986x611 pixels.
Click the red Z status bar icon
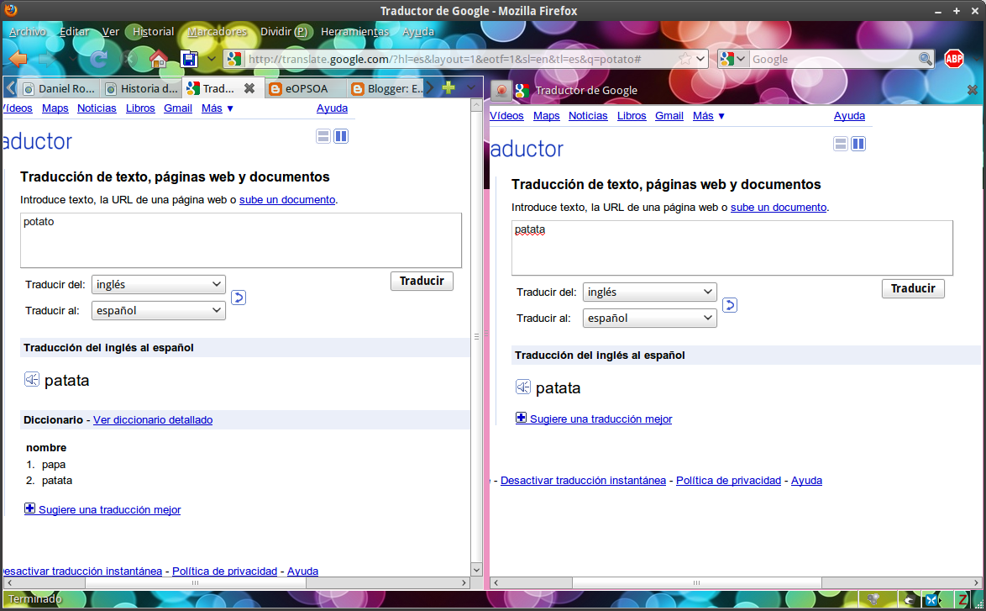coord(962,600)
